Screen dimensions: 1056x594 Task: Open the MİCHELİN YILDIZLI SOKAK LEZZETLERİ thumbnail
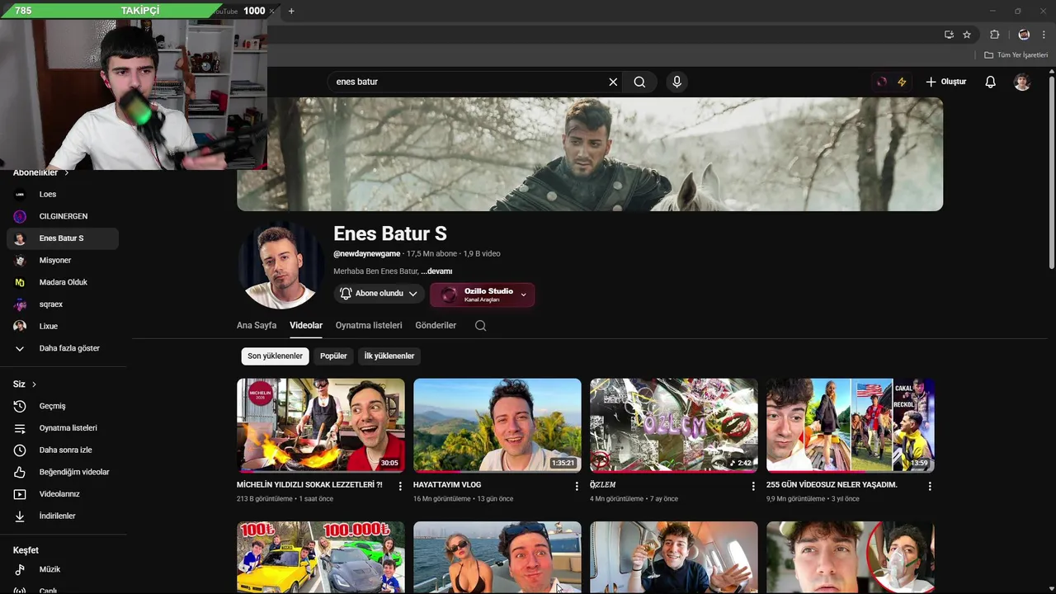[321, 426]
